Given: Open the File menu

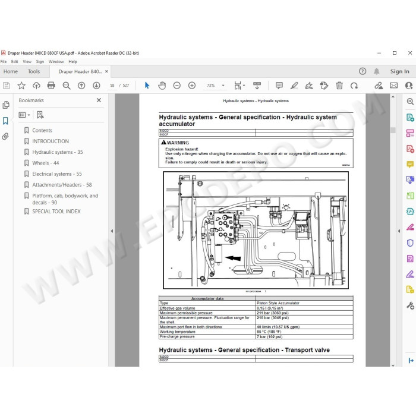Looking at the screenshot, I should [x=4, y=62].
